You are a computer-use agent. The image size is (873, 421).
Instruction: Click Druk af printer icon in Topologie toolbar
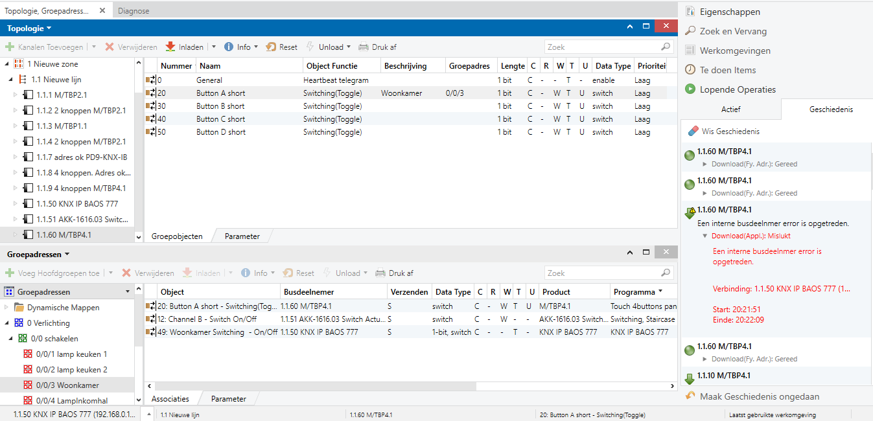(x=364, y=47)
